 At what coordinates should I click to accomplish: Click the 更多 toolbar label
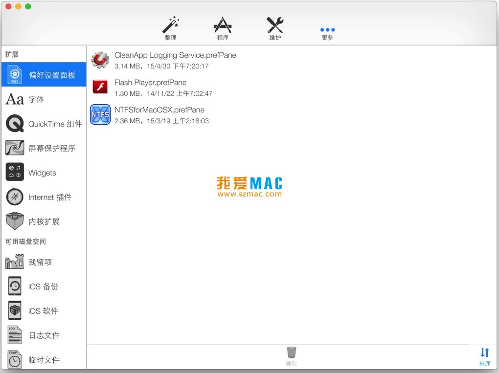pos(327,38)
